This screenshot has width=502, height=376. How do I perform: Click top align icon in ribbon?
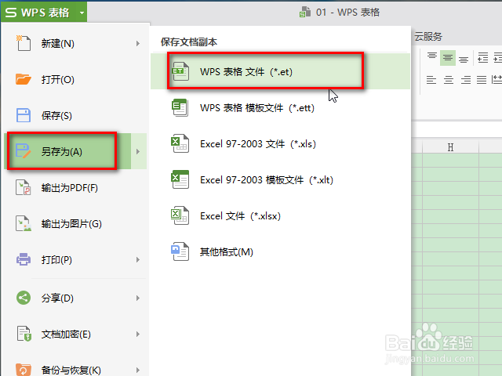(432, 56)
